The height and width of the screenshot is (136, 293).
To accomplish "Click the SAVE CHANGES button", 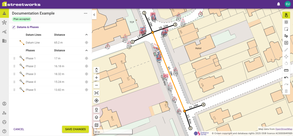I will coord(75,129).
